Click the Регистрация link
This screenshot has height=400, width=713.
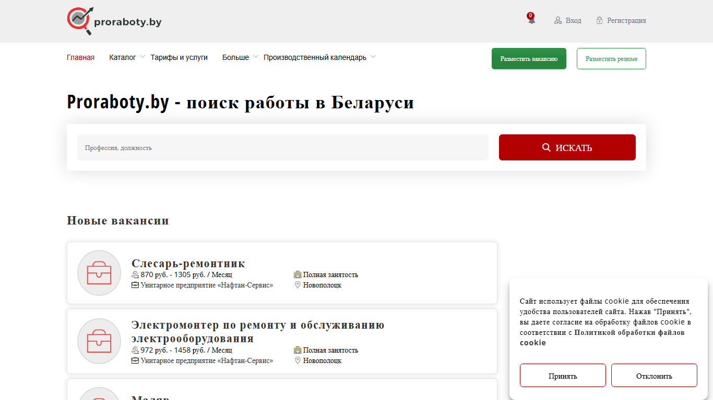click(626, 20)
